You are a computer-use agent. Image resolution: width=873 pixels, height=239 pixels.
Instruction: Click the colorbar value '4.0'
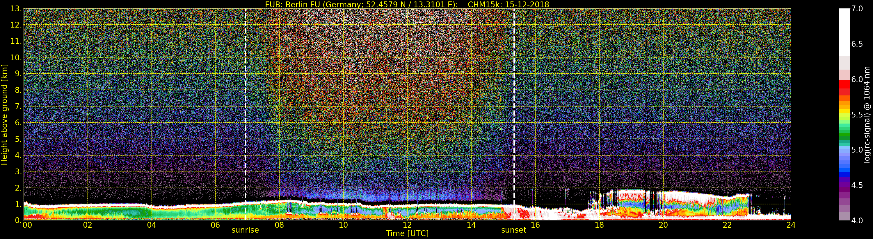coord(857,220)
